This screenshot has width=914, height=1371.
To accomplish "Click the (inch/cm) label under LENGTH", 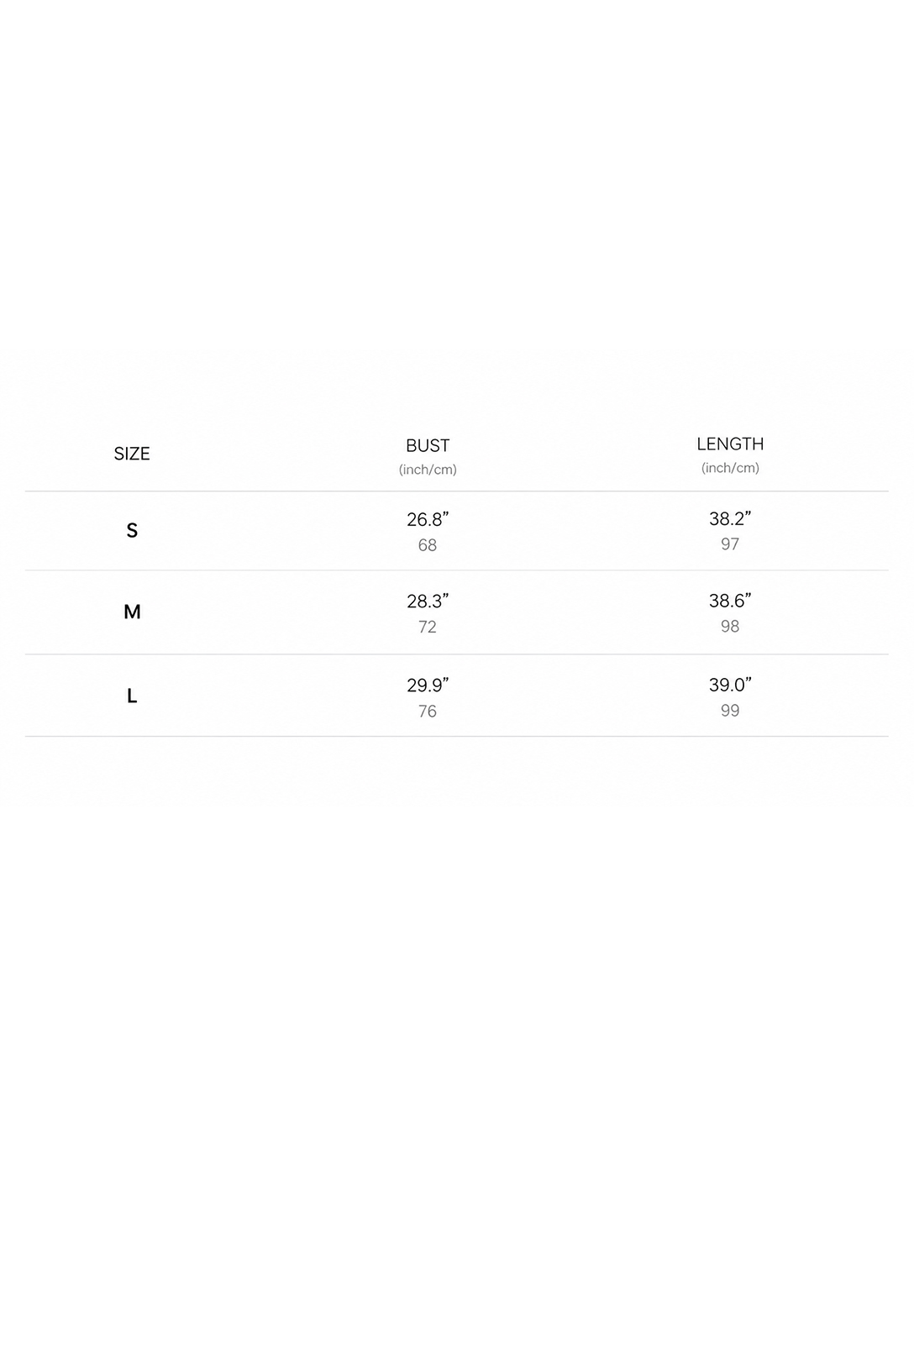I will pos(730,468).
